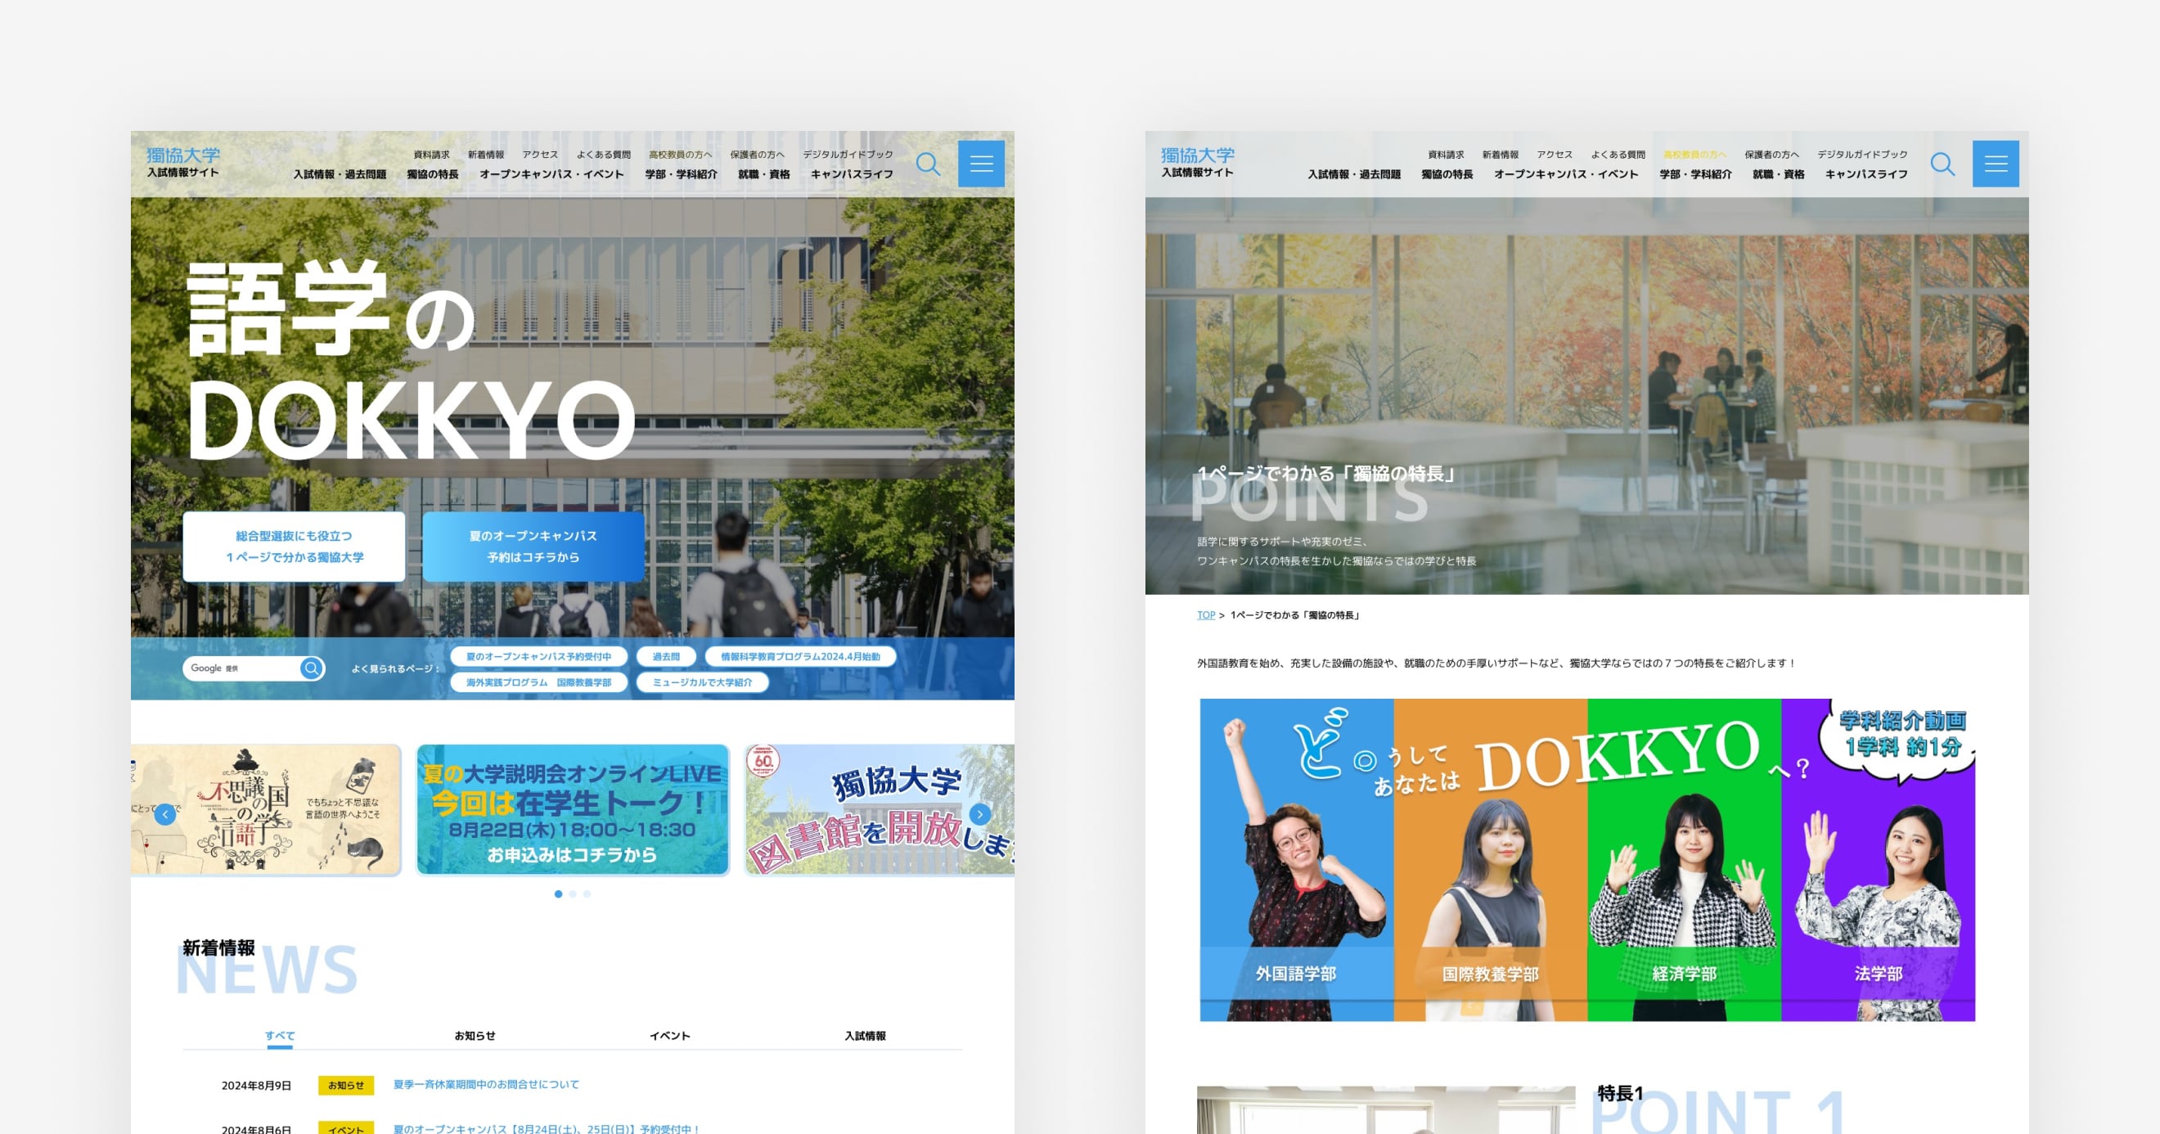Click 夏のオープンキャンパス 予約はコチラから button
The height and width of the screenshot is (1134, 2160).
pos(533,547)
